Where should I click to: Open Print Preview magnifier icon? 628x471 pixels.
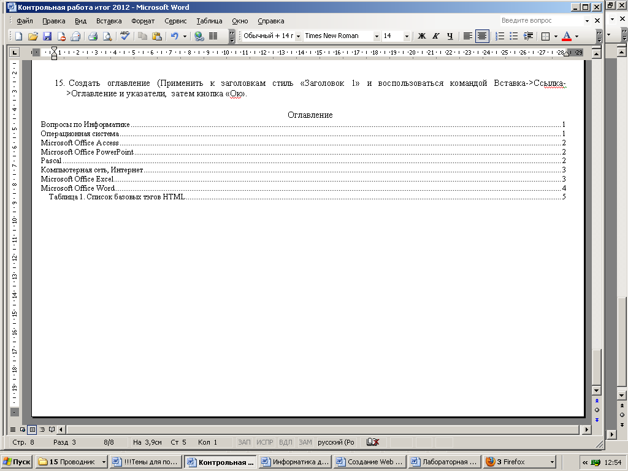(x=107, y=36)
